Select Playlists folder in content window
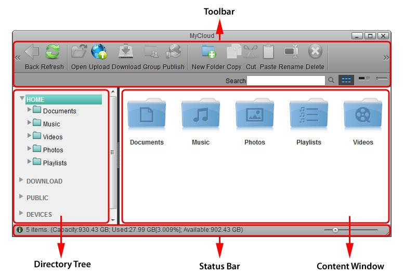This screenshot has height=276, width=403. [x=309, y=122]
